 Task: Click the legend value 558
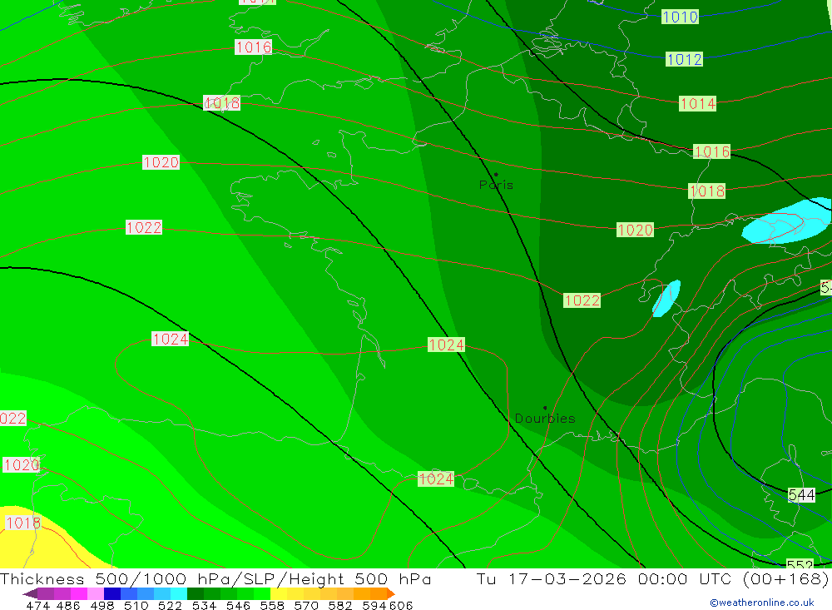tap(272, 606)
